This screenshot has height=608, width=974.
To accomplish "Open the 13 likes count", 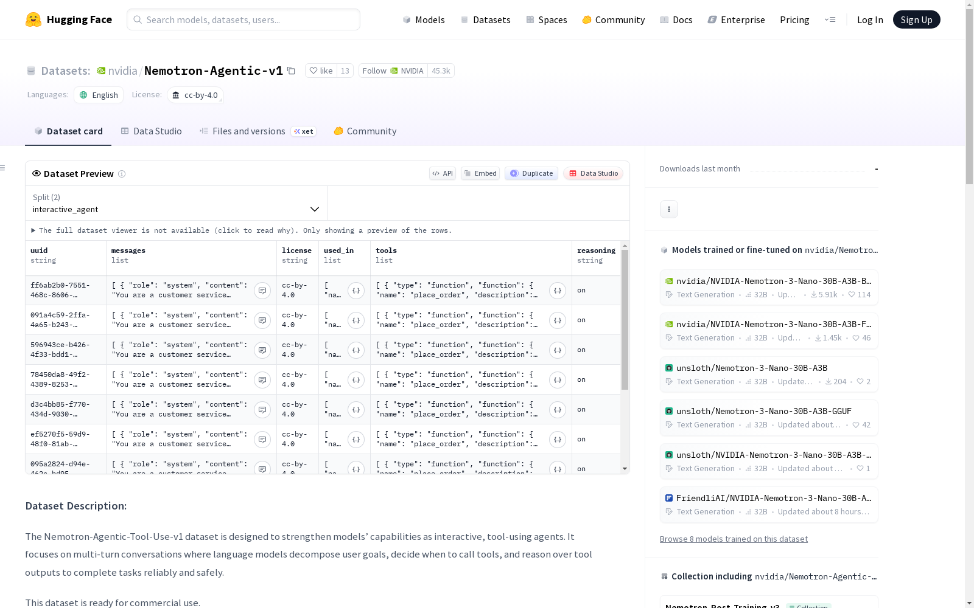I will 345,71.
